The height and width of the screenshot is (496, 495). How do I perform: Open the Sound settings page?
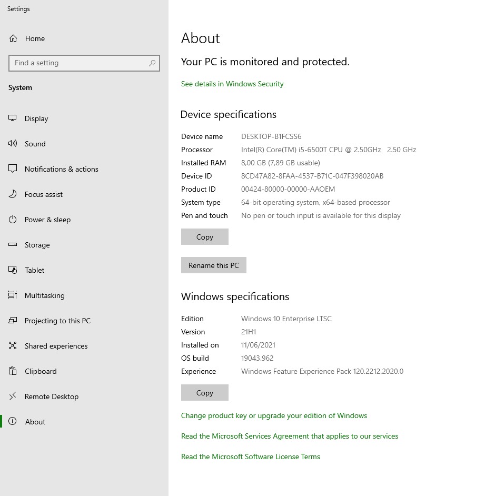tap(35, 144)
